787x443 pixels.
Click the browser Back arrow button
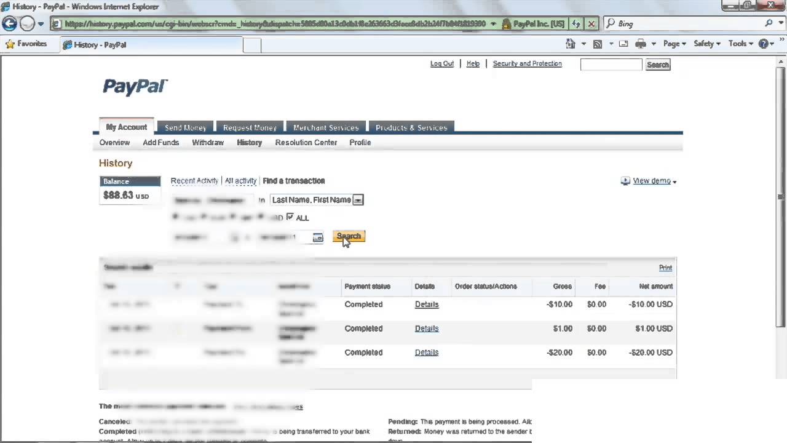9,23
